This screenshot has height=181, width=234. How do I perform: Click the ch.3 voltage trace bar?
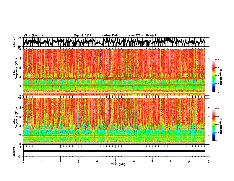point(114,151)
